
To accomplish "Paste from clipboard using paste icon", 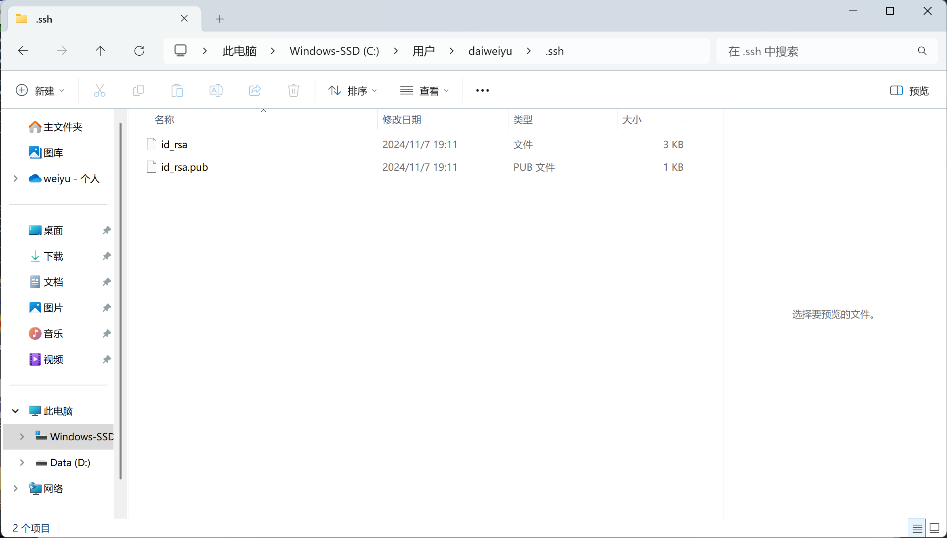I will 177,90.
